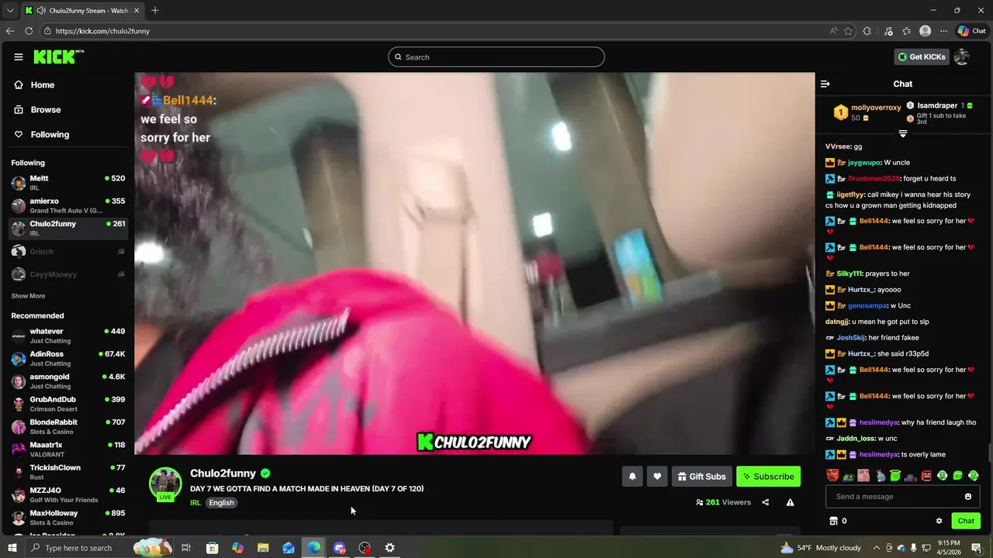993x558 pixels.
Task: Open Windows Start menu
Action: [x=12, y=548]
